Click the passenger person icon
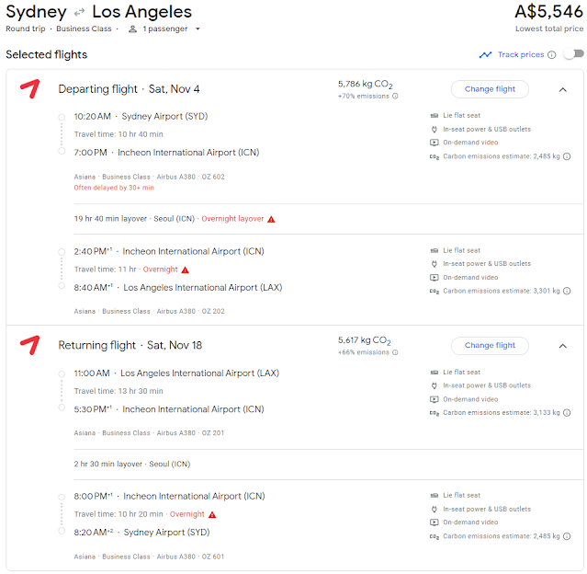 click(132, 29)
